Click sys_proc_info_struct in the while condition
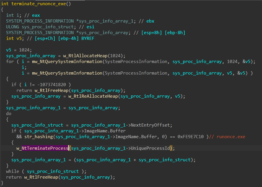 (x=53, y=171)
